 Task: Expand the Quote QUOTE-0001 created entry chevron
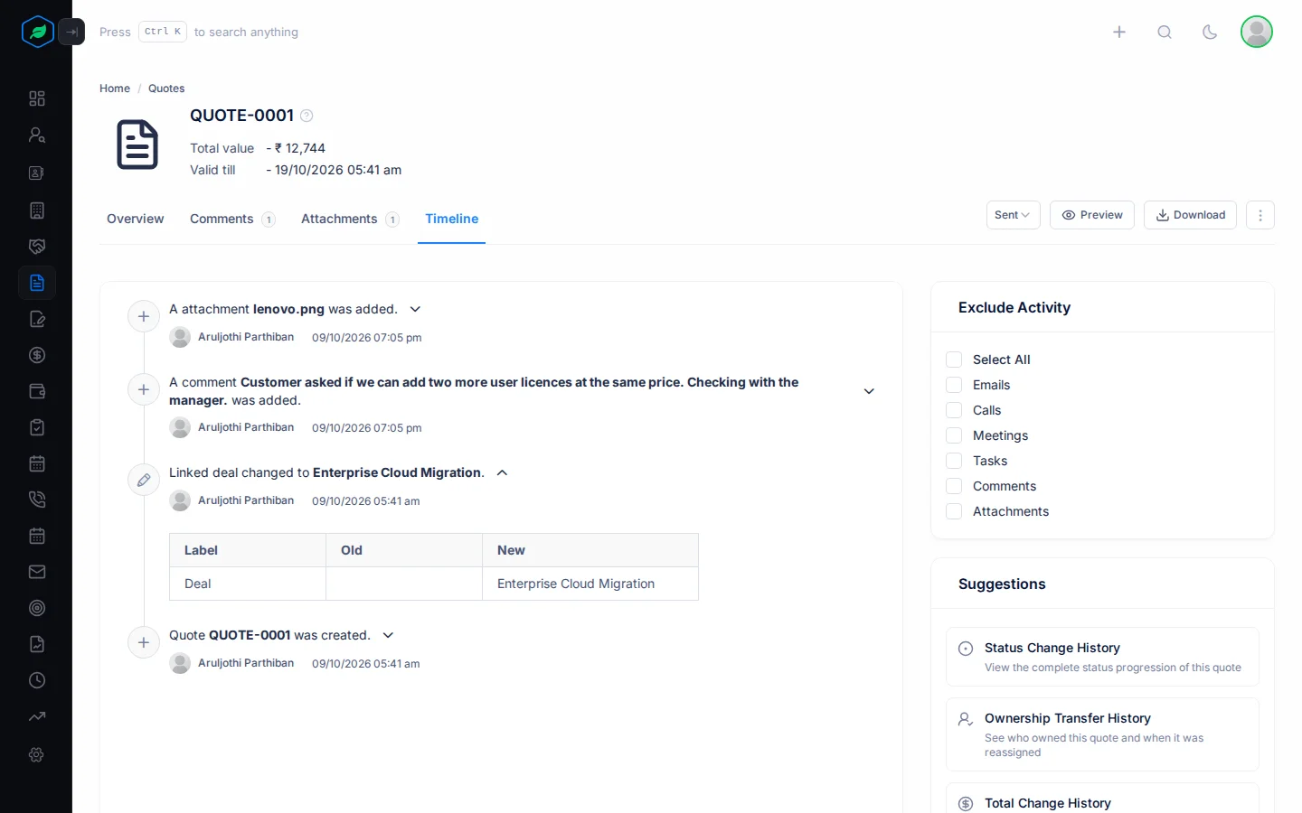(x=388, y=635)
